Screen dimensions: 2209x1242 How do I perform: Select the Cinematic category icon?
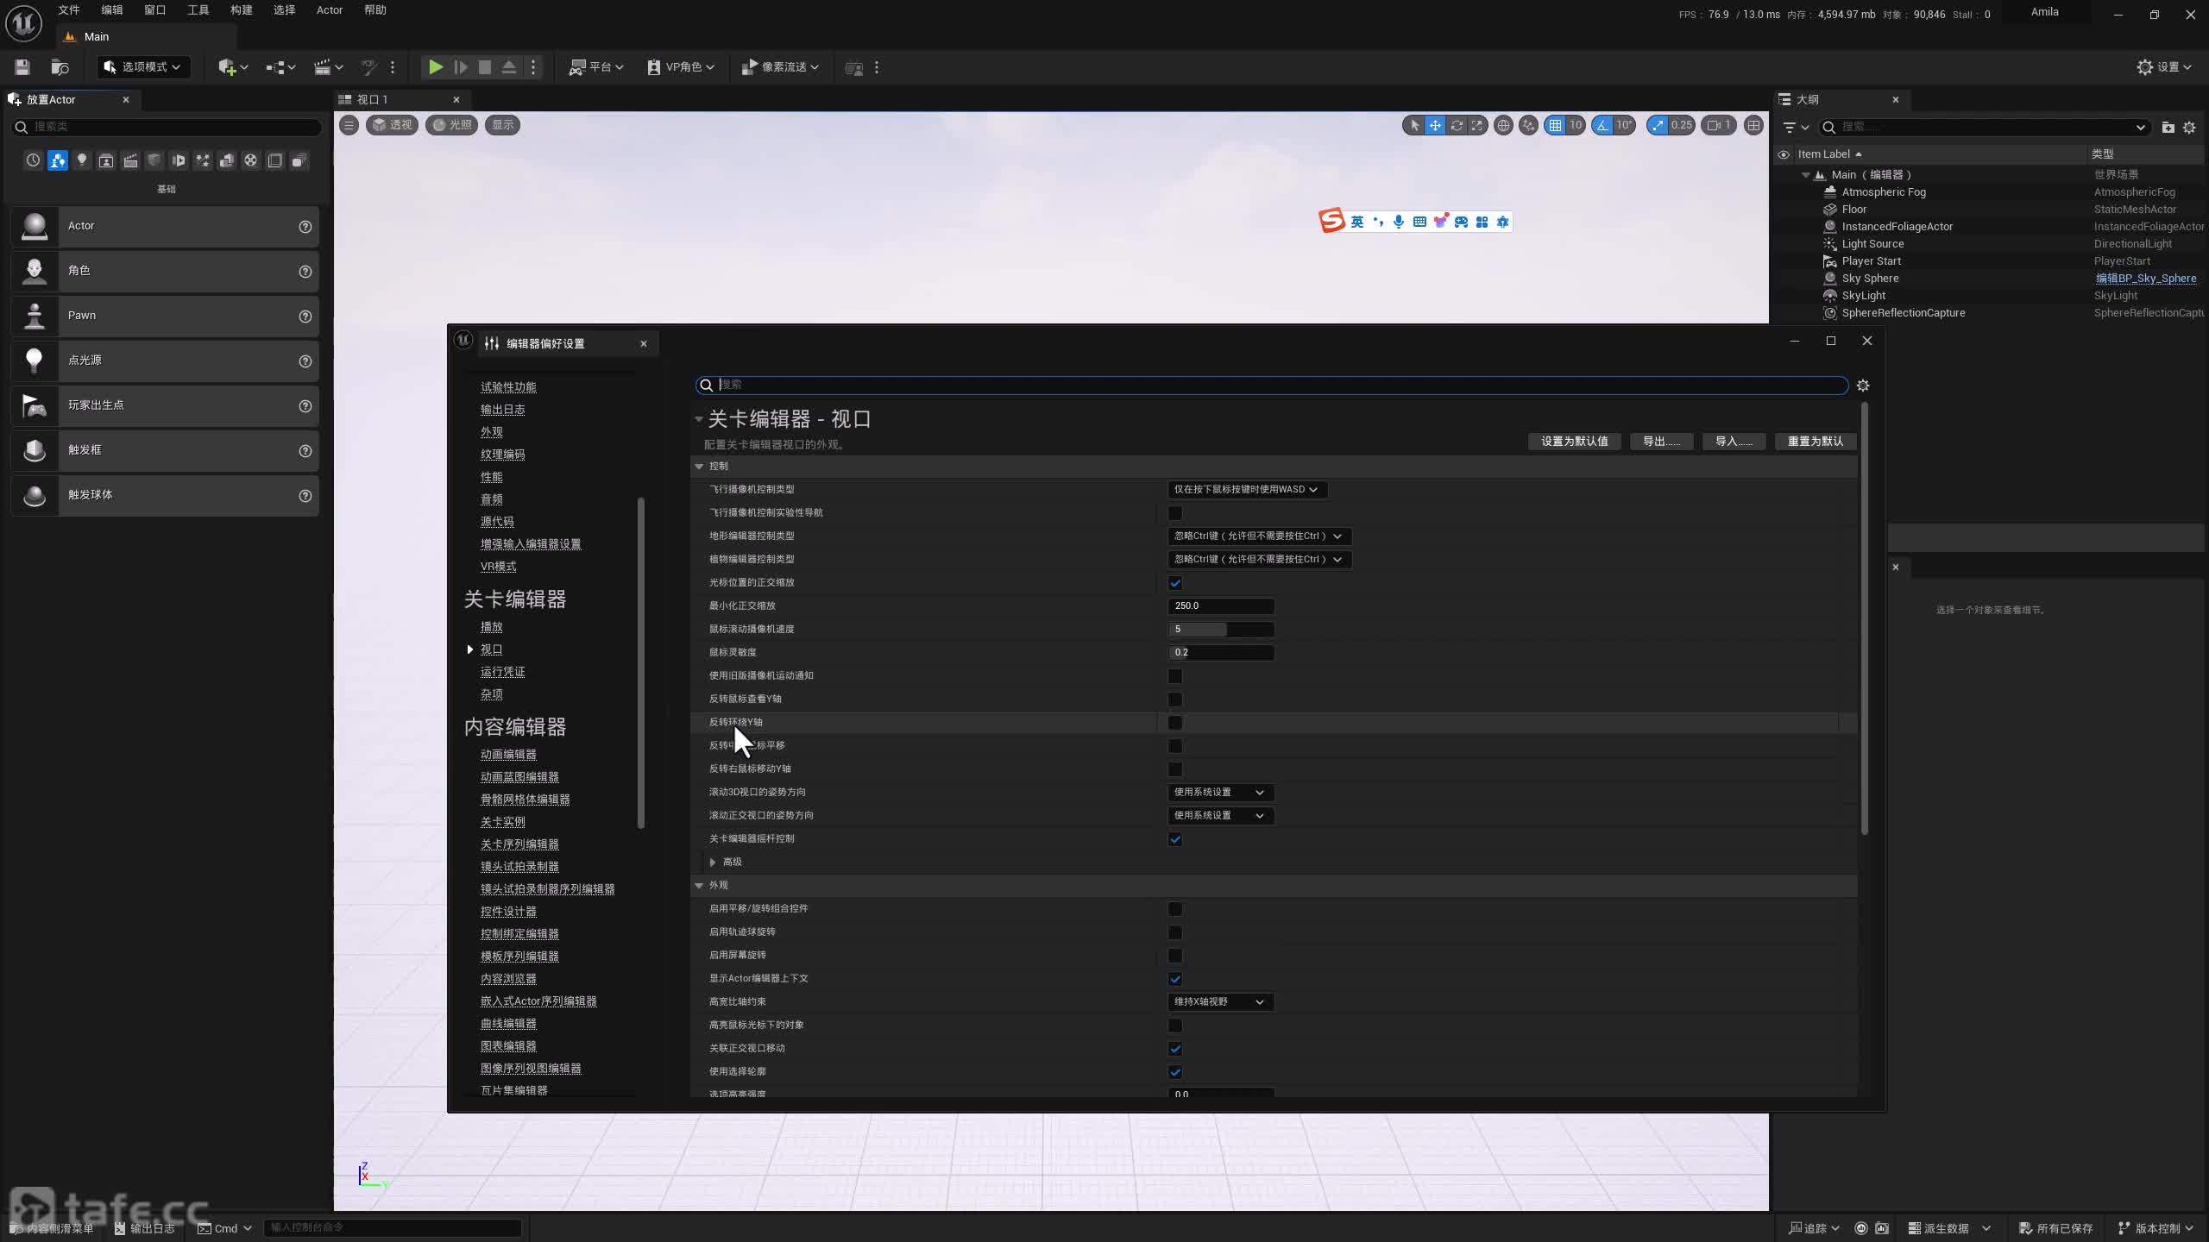[x=130, y=160]
